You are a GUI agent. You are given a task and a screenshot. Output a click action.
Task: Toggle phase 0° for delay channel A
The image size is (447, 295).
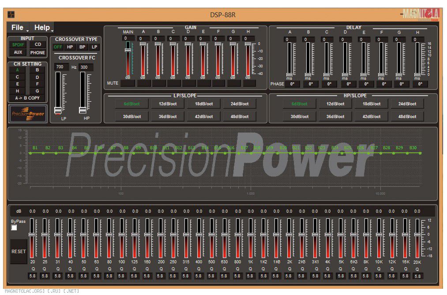[293, 84]
